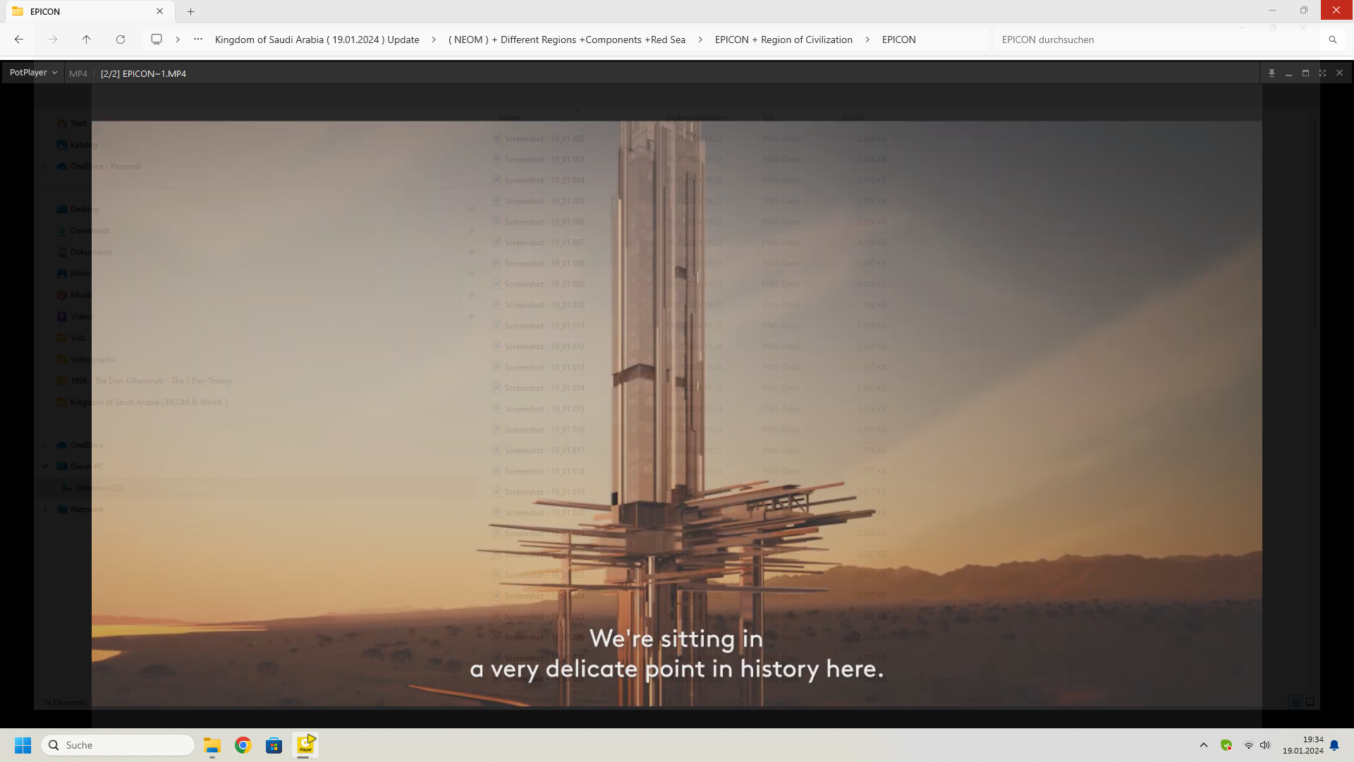Go forward in File Explorer
This screenshot has height=762, width=1354.
(x=53, y=40)
